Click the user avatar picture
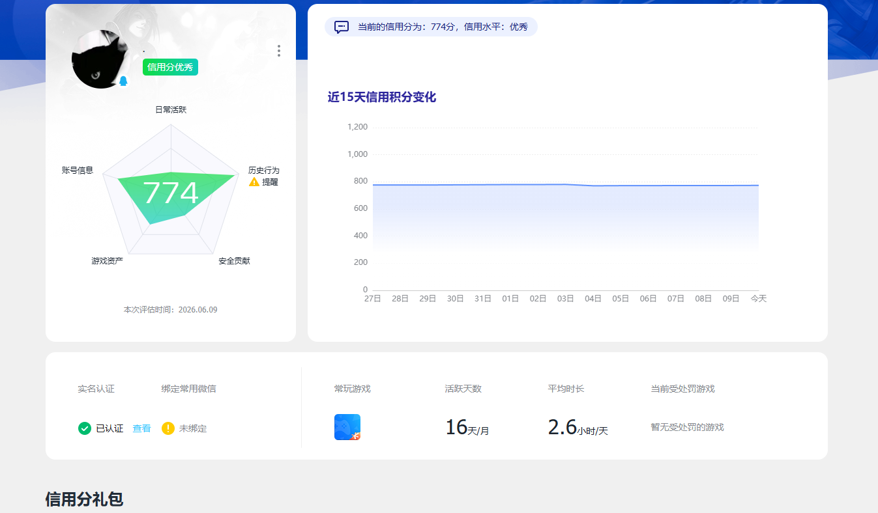 click(x=99, y=60)
